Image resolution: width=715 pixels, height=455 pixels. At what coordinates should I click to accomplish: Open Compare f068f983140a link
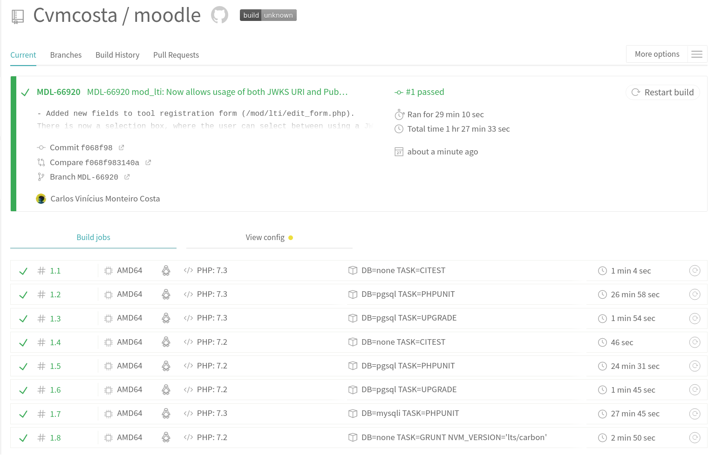click(x=95, y=162)
